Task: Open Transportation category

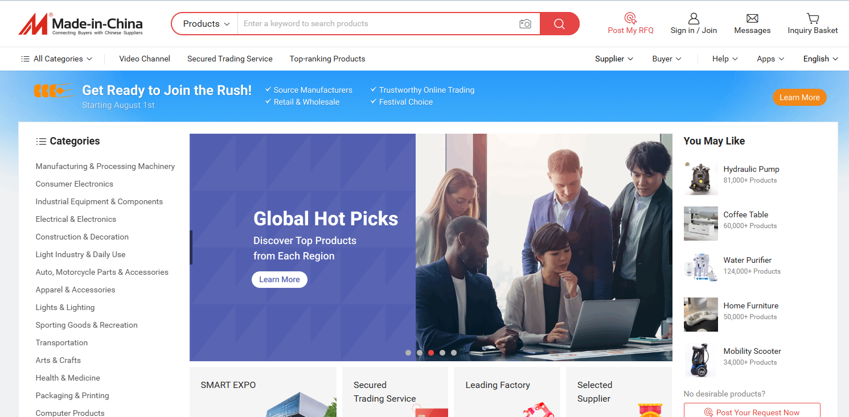Action: 61,342
